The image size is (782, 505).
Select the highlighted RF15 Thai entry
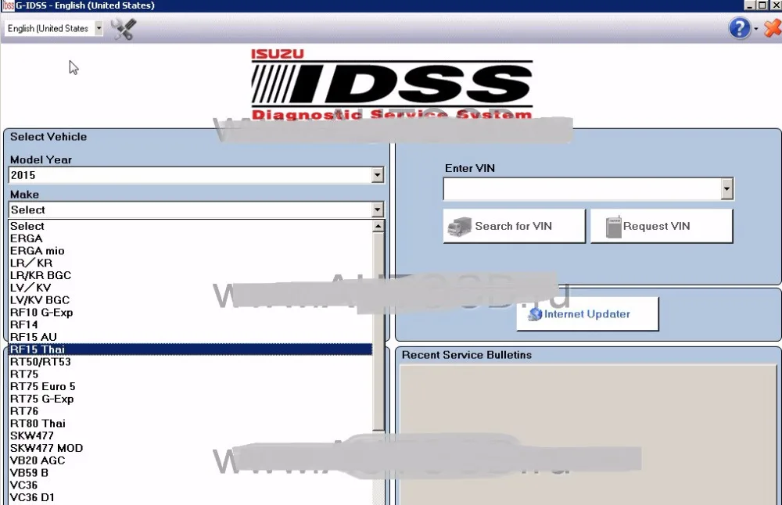coord(190,349)
